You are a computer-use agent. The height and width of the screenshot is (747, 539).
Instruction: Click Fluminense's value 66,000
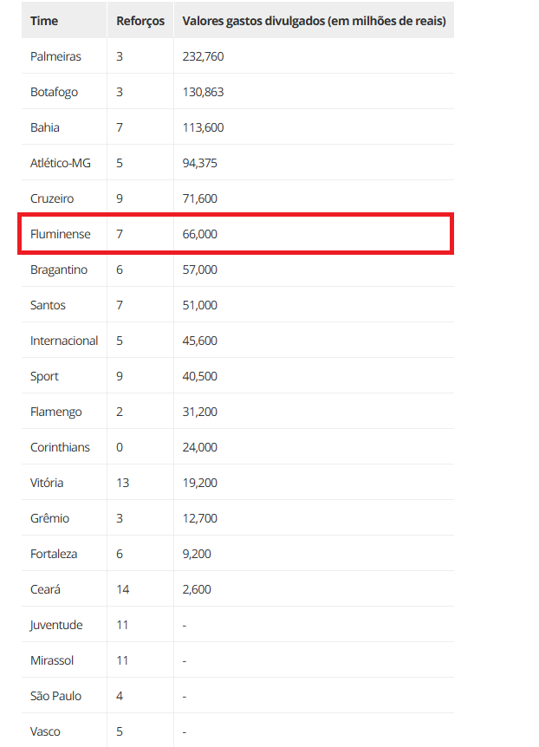click(199, 234)
